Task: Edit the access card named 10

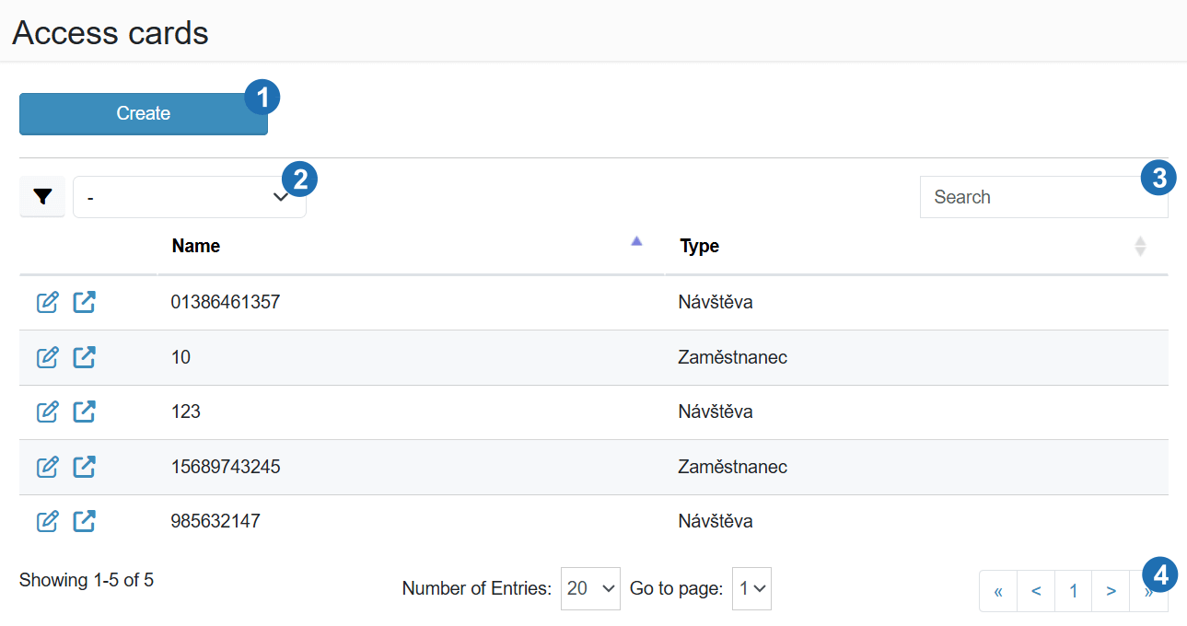Action: [x=47, y=357]
